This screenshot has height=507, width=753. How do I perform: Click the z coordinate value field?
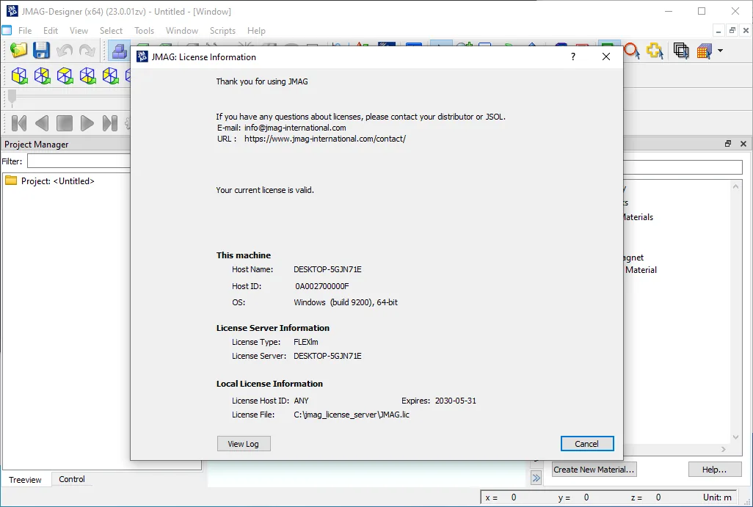click(x=658, y=497)
